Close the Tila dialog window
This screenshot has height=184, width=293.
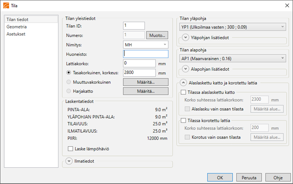pos(286,5)
